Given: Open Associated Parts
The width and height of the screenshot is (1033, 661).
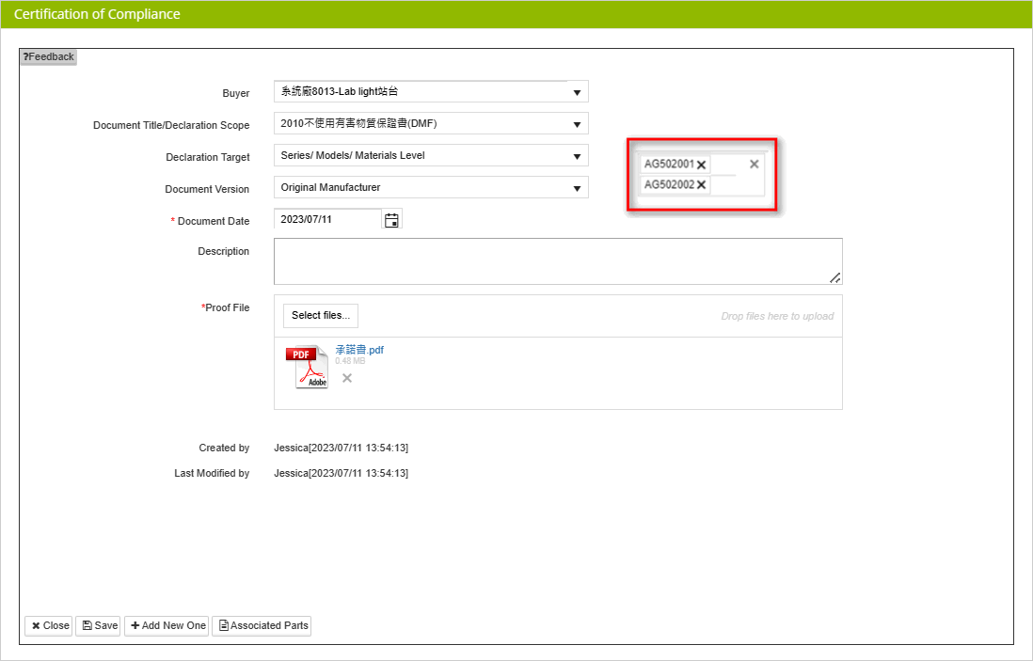Looking at the screenshot, I should point(262,625).
